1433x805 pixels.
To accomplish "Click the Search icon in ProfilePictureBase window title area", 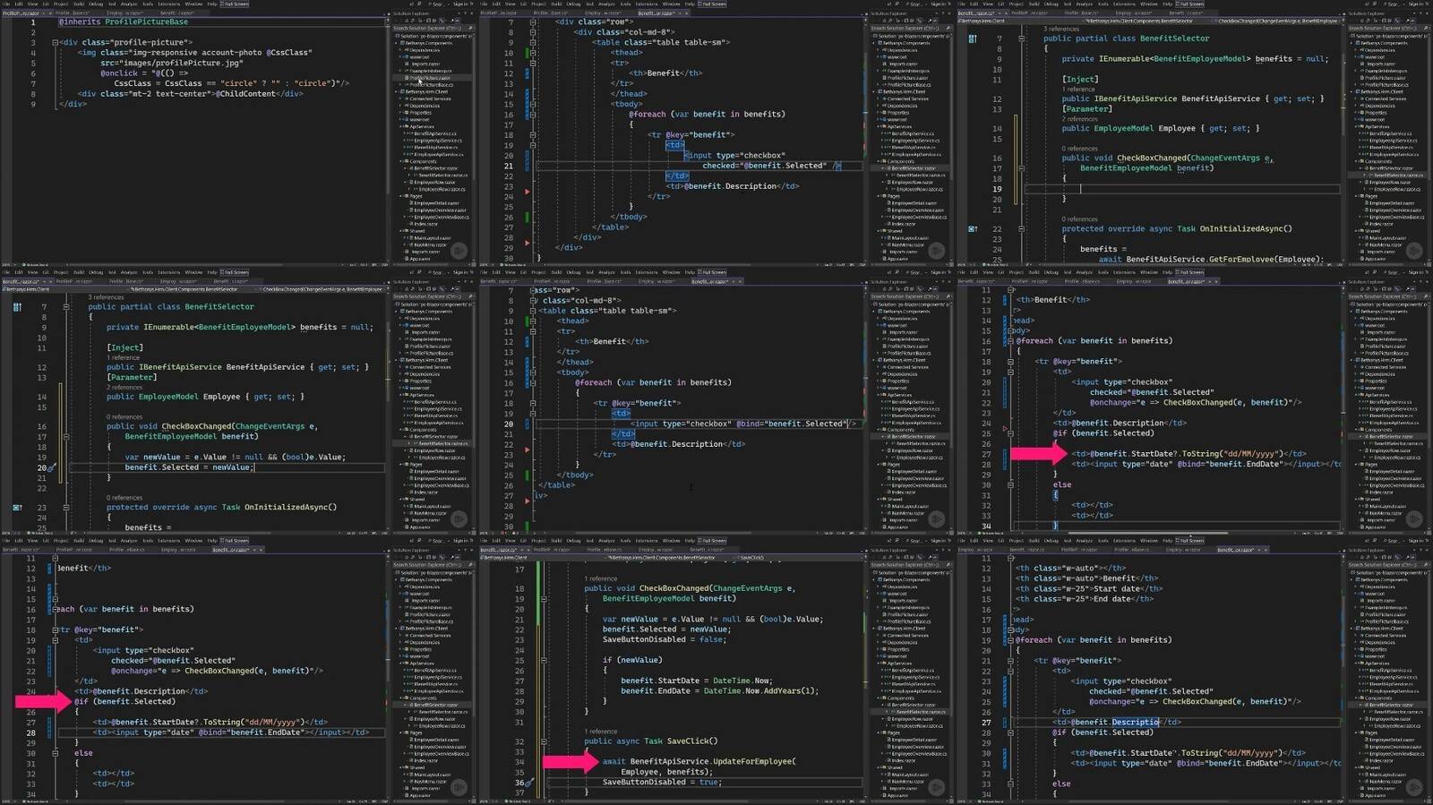I will 430,4.
